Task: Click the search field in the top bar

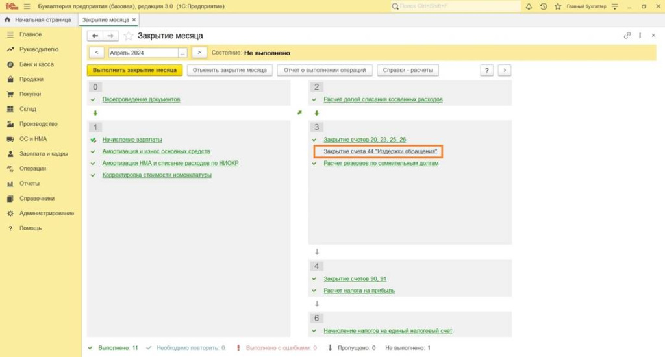Action: (455, 6)
